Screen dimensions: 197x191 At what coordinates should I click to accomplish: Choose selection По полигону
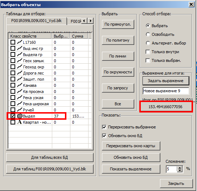118,40
